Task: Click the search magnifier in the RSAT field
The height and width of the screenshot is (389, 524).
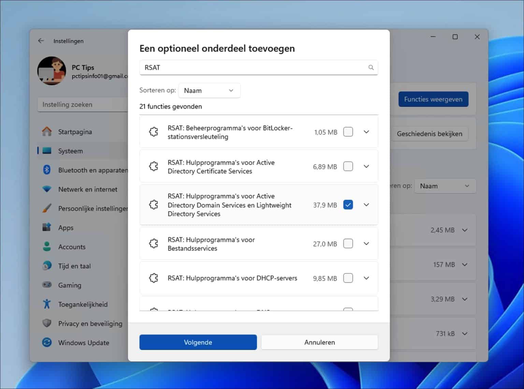Action: click(371, 68)
